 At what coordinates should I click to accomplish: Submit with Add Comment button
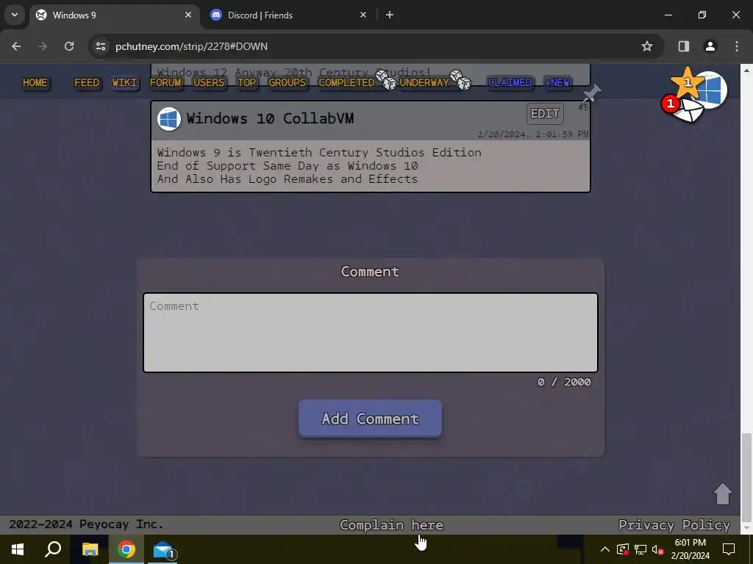pyautogui.click(x=370, y=419)
